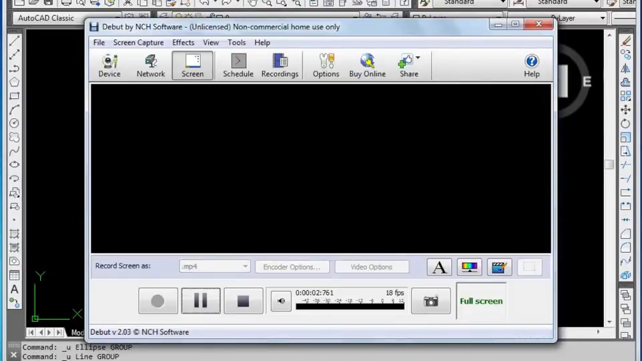
Task: Pause the recording
Action: coord(201,301)
